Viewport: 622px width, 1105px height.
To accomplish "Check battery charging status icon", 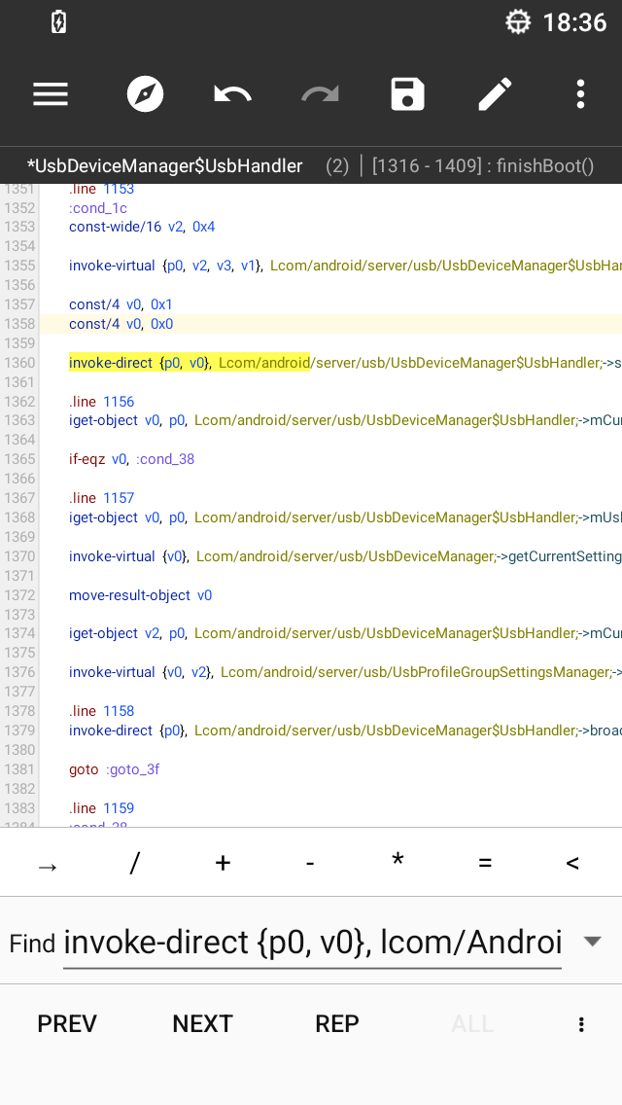I will coord(59,22).
